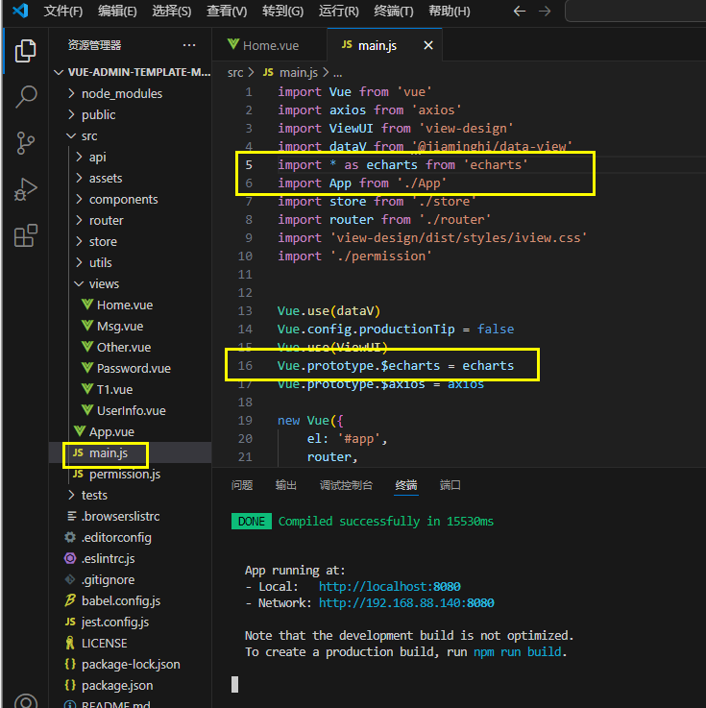
Task: Open Home.vue in the file tree
Action: point(131,305)
